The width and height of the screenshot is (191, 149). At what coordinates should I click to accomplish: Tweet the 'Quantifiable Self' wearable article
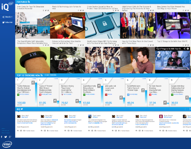click(x=45, y=45)
